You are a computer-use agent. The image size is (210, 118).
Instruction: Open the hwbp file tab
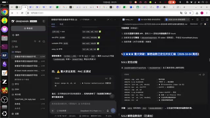point(128,20)
